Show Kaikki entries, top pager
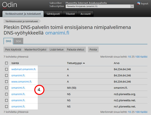Screen dimensions: 151x115 coord(144,57)
